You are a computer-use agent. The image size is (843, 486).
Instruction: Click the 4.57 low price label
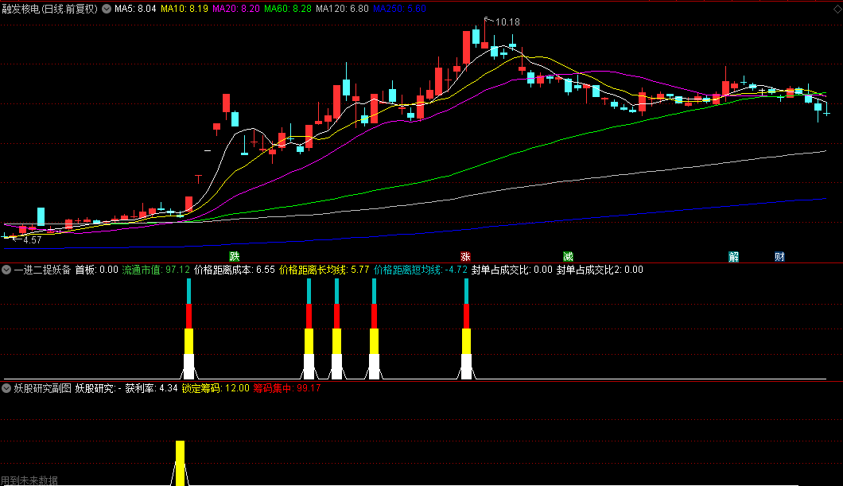pos(33,240)
